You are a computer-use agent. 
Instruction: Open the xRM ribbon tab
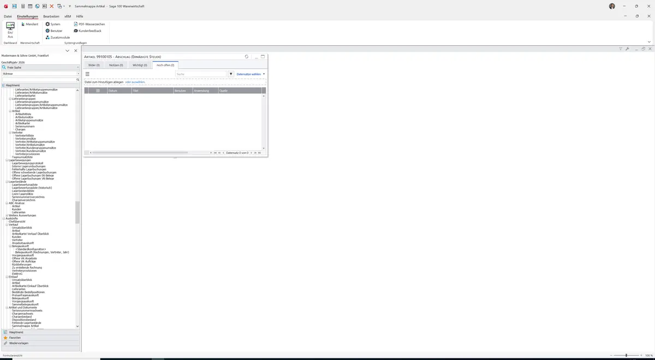click(68, 16)
